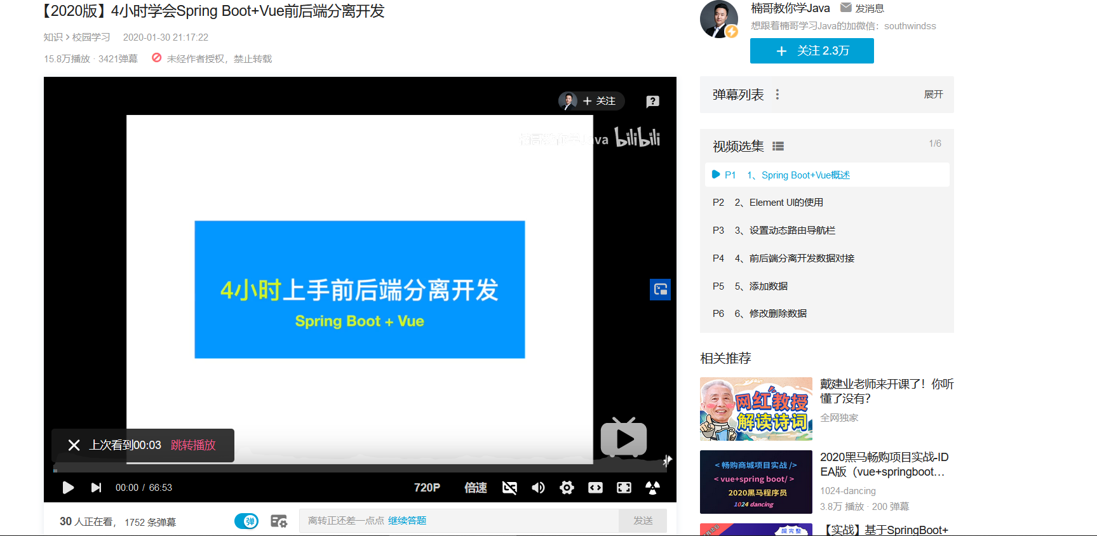Skip to the next video episode
Screen dimensions: 1097x536
coord(96,487)
